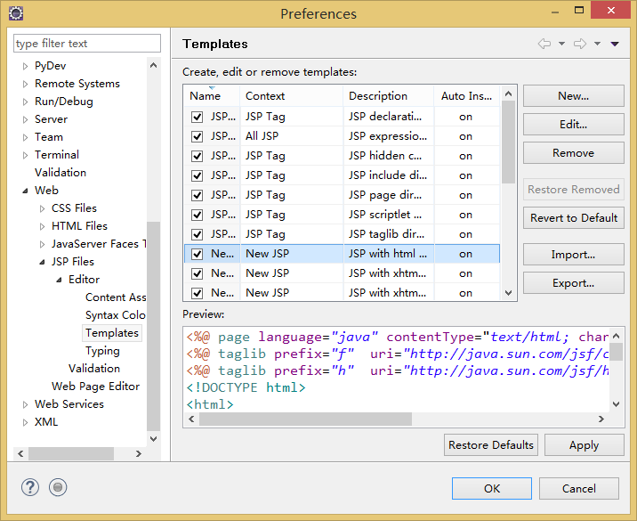Toggle the JSP scriptlet template checkbox

click(197, 215)
